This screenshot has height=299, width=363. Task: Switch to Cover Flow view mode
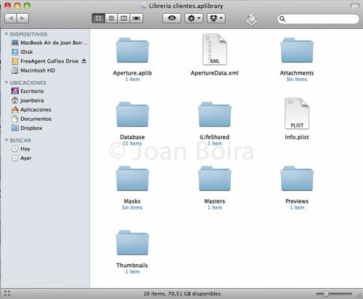tap(136, 18)
